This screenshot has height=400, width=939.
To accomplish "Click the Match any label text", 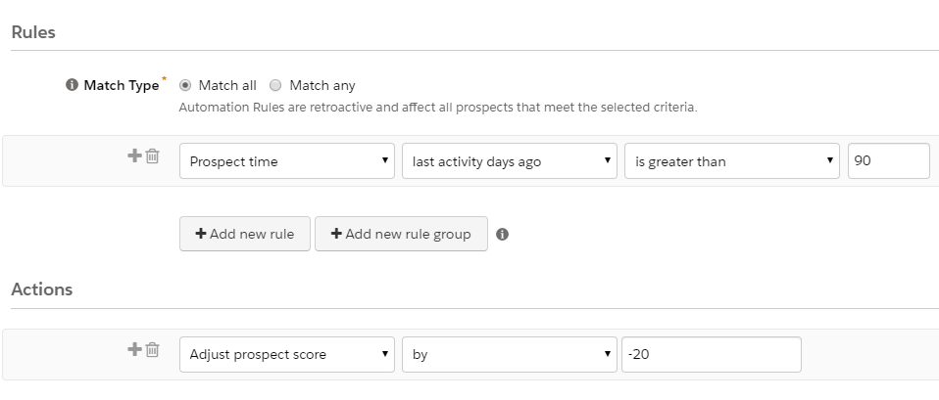I will (x=322, y=85).
